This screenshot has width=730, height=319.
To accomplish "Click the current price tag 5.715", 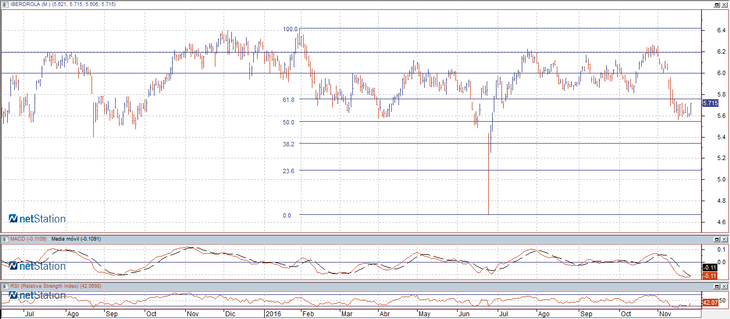I will coord(710,103).
